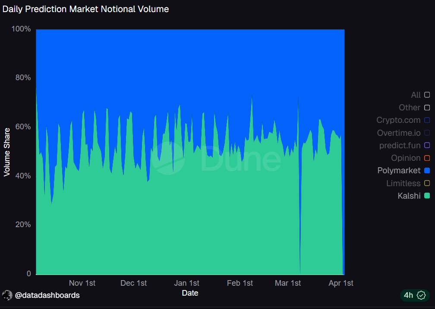Click the chart title 'Daily Prediction Market Notional Volume'

point(85,9)
